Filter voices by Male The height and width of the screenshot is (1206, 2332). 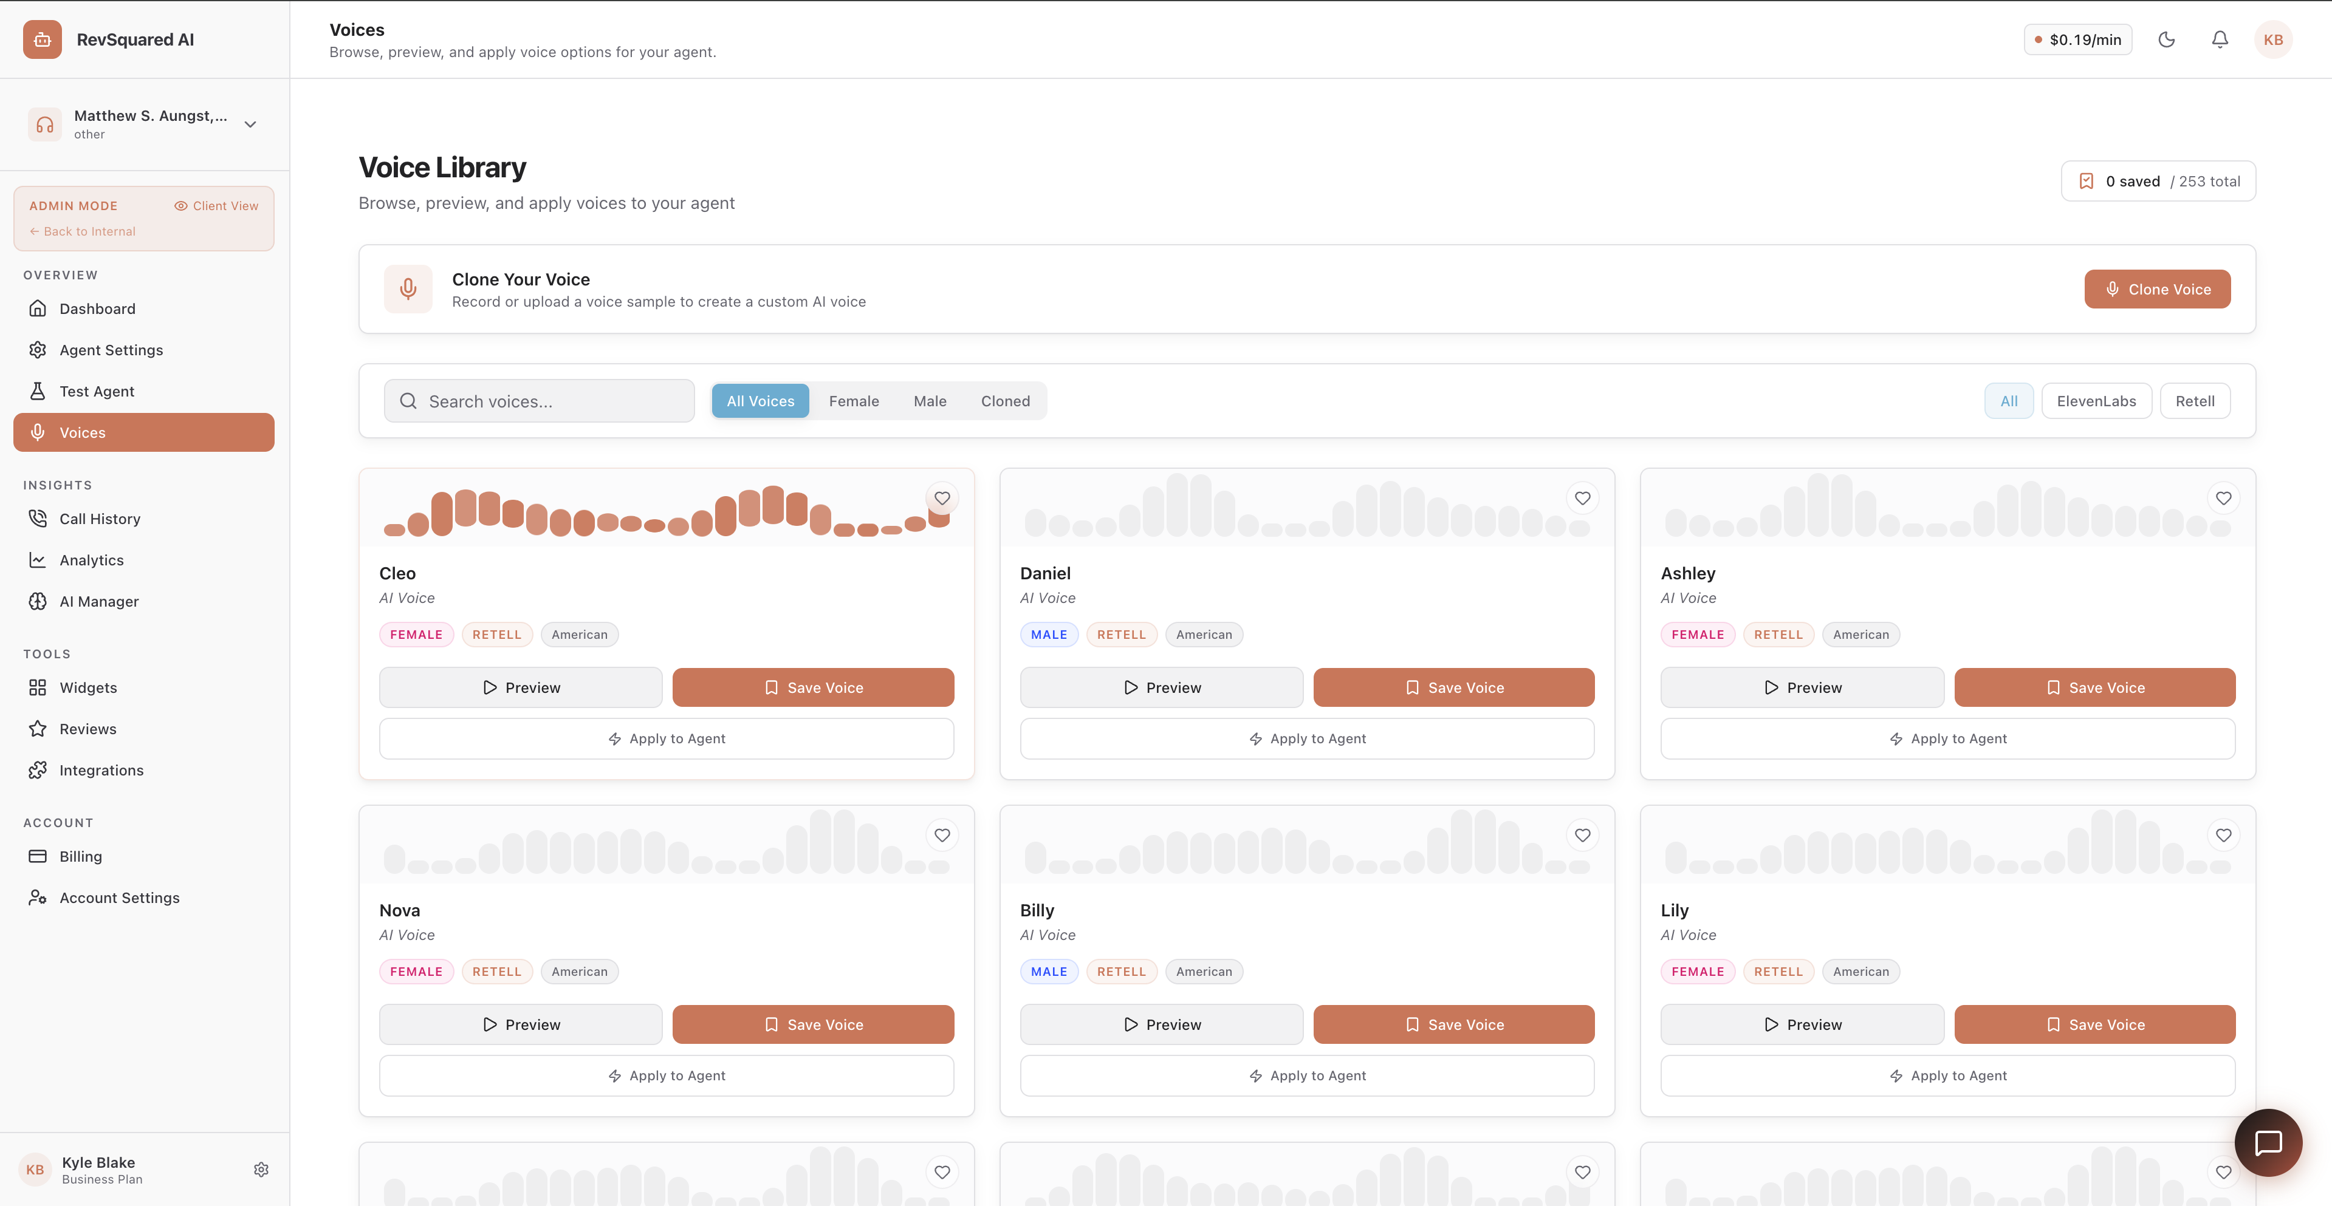click(x=930, y=401)
